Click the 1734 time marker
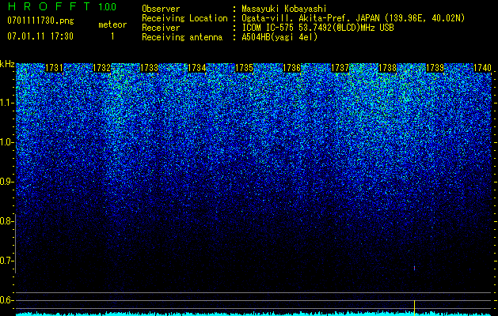This screenshot has width=498, height=316. click(197, 68)
